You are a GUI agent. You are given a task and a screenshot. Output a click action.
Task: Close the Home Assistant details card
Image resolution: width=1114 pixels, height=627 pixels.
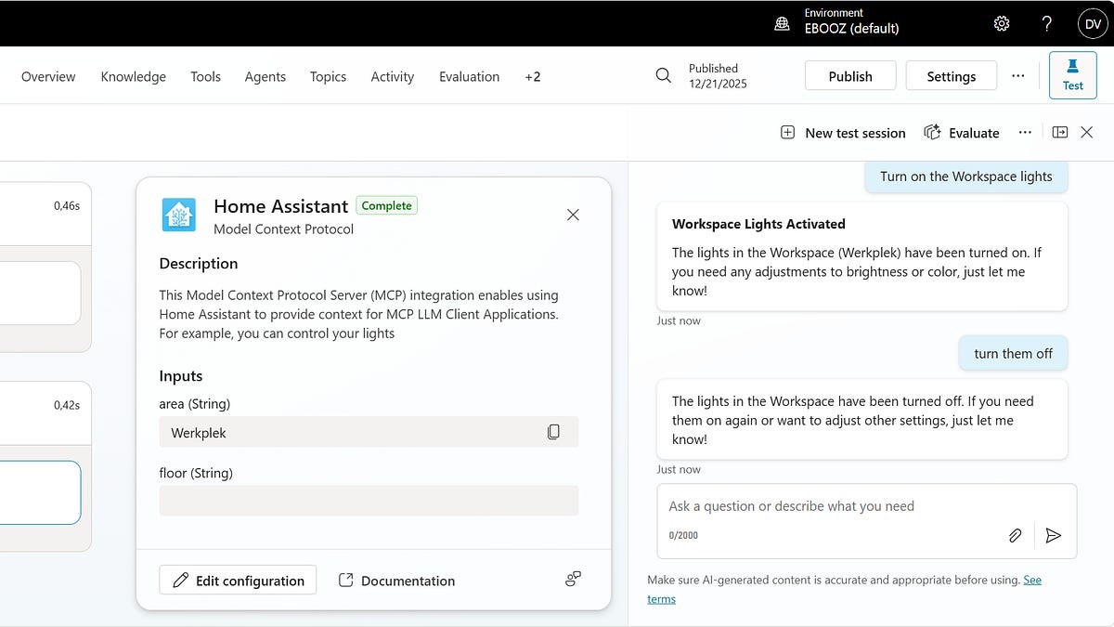[573, 215]
